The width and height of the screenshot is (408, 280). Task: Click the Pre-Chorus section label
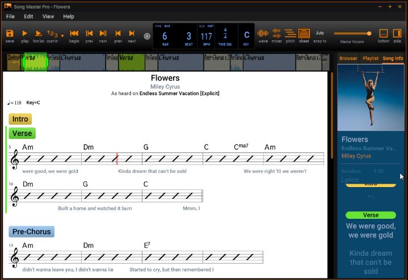coord(32,232)
